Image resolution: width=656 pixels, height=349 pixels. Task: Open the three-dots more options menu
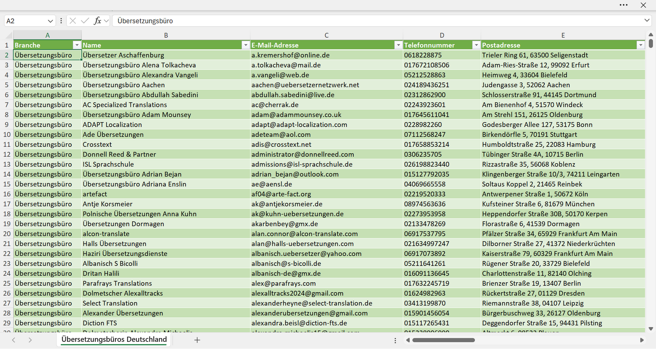623,5
